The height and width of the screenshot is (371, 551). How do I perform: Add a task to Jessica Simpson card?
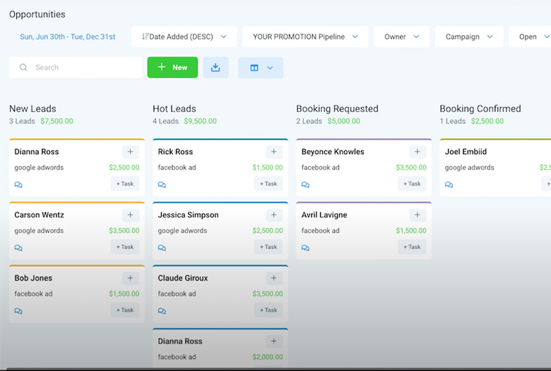pyautogui.click(x=269, y=247)
